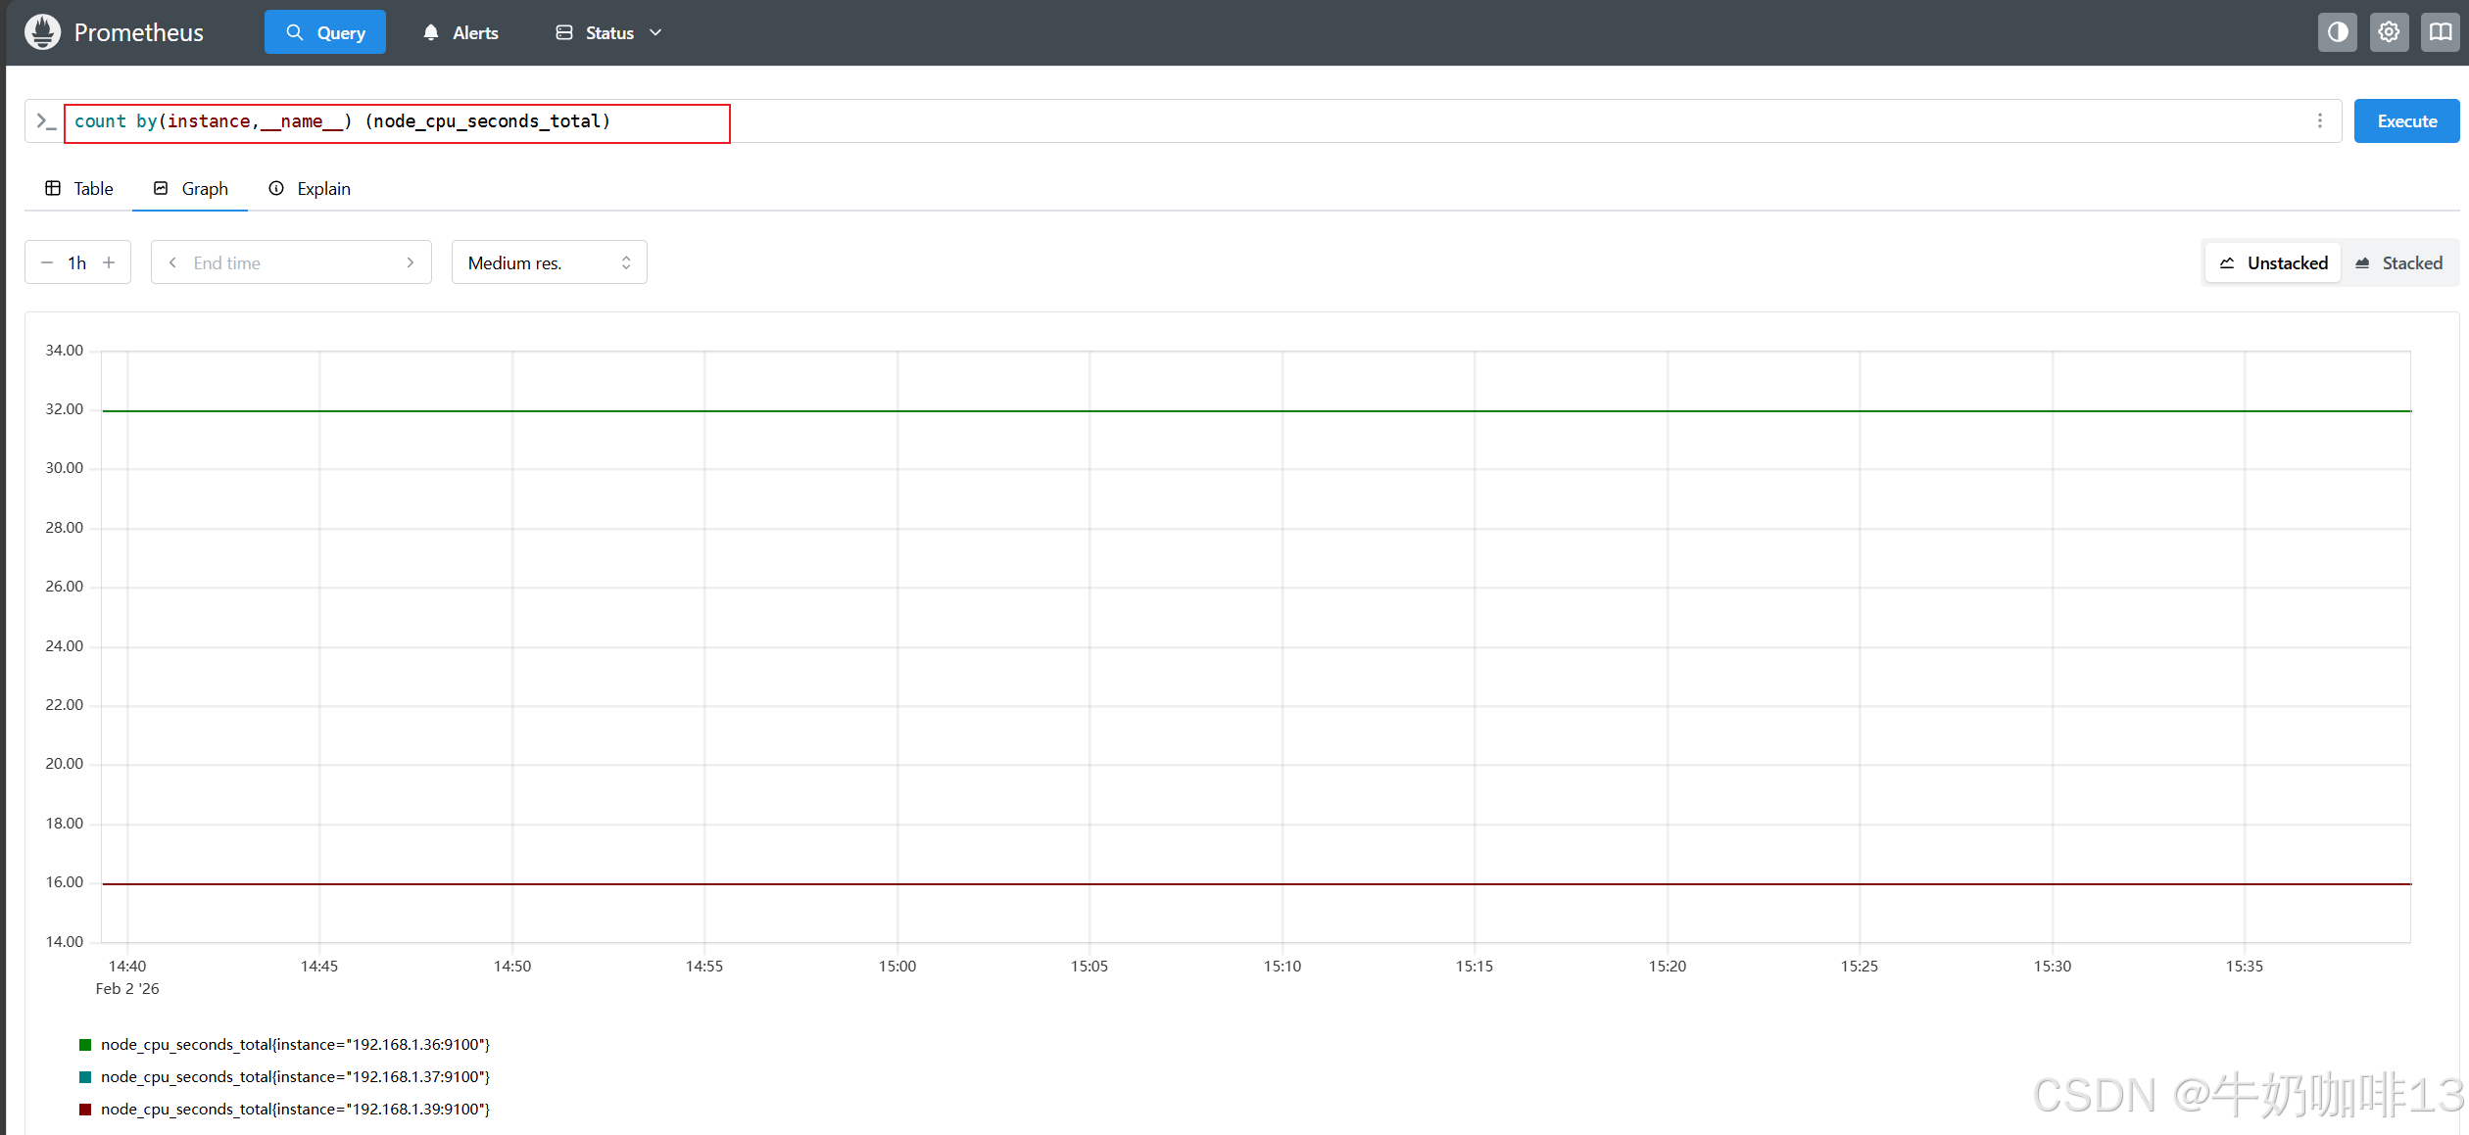Viewport: 2469px width, 1135px height.
Task: Click the Prometheus flame logo icon
Action: click(42, 32)
